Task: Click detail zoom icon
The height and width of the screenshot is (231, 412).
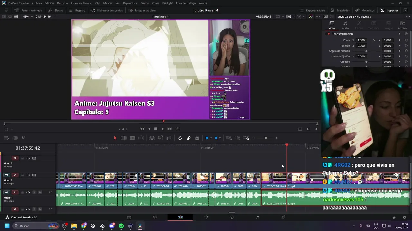Action: pyautogui.click(x=238, y=138)
